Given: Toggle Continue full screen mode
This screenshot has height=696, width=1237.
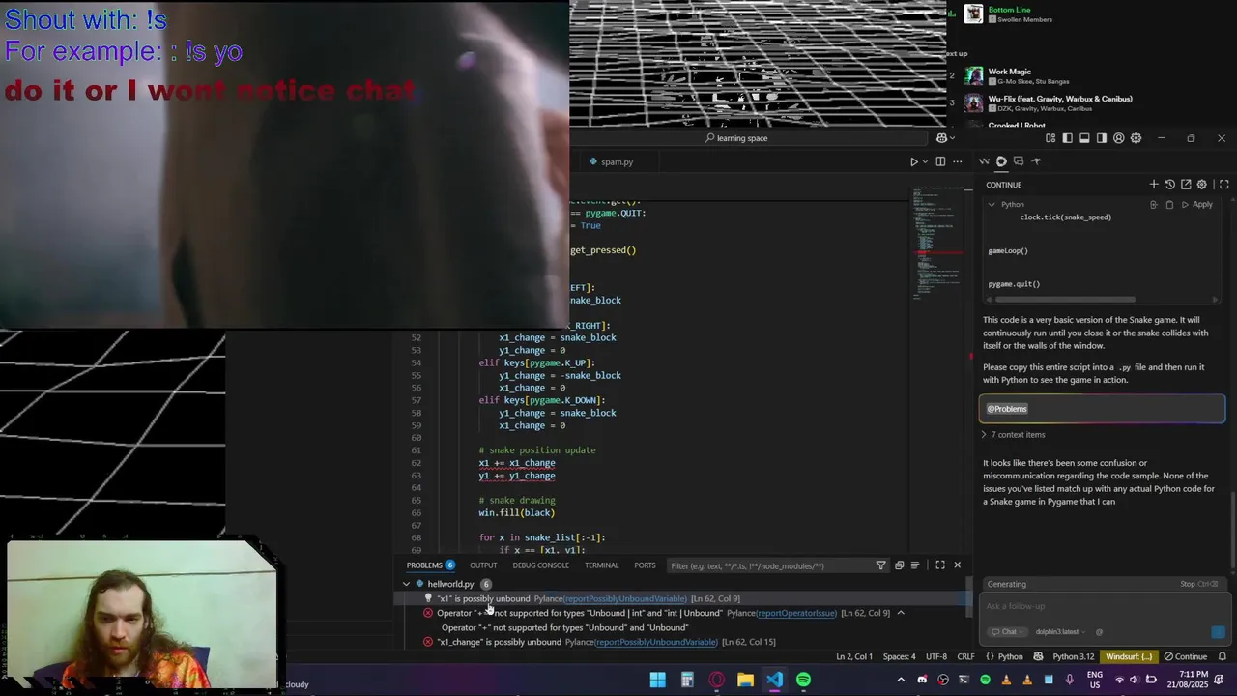Looking at the screenshot, I should tap(1223, 185).
